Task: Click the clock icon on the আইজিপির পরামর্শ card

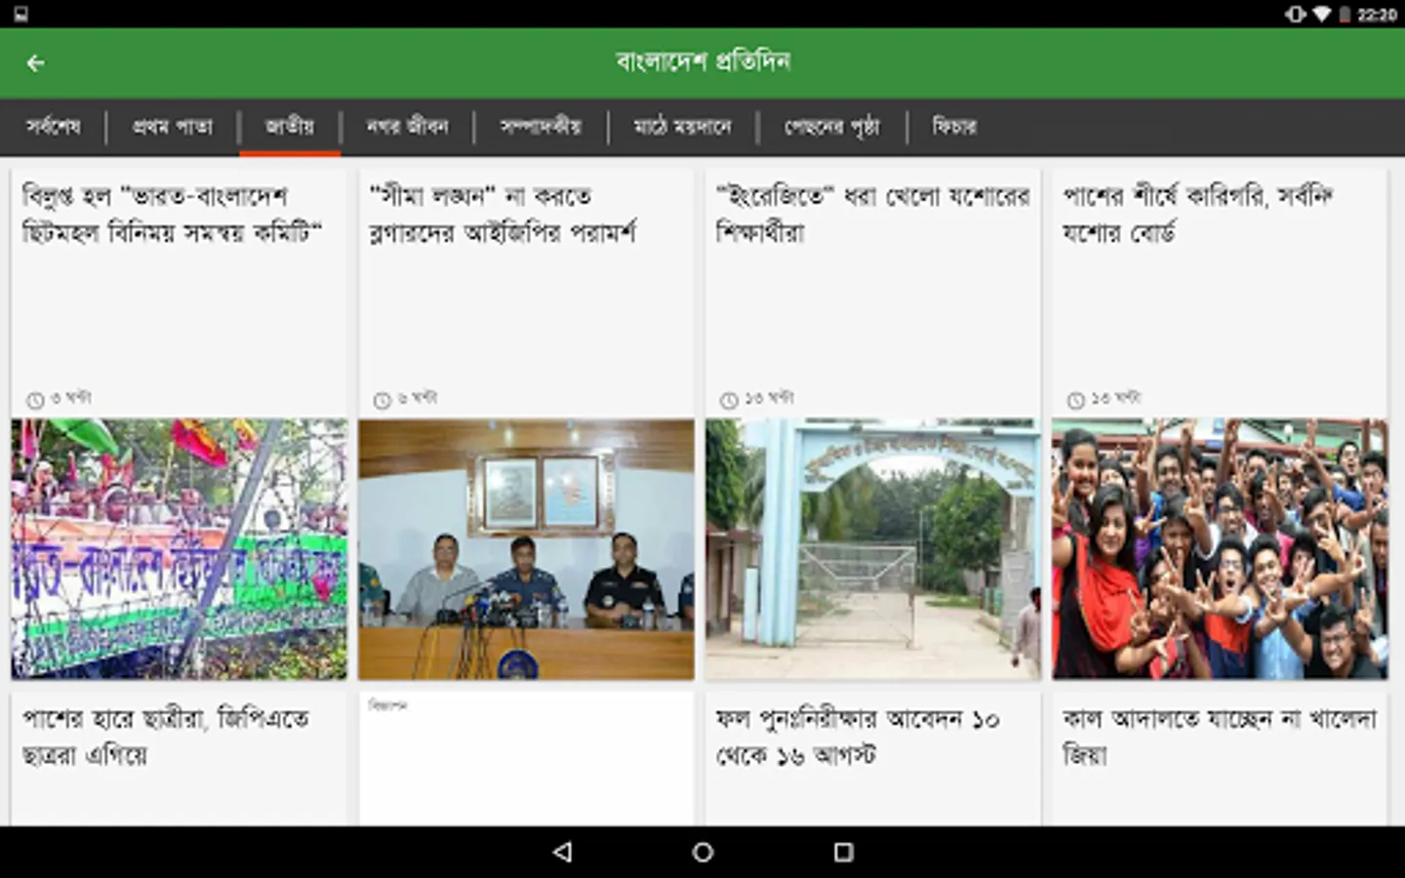Action: coord(382,400)
